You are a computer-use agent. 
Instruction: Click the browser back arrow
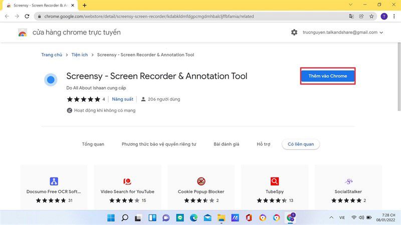point(7,16)
